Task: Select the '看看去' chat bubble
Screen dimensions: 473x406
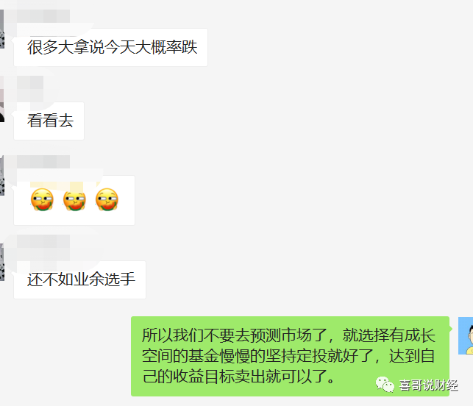Action: click(x=49, y=121)
